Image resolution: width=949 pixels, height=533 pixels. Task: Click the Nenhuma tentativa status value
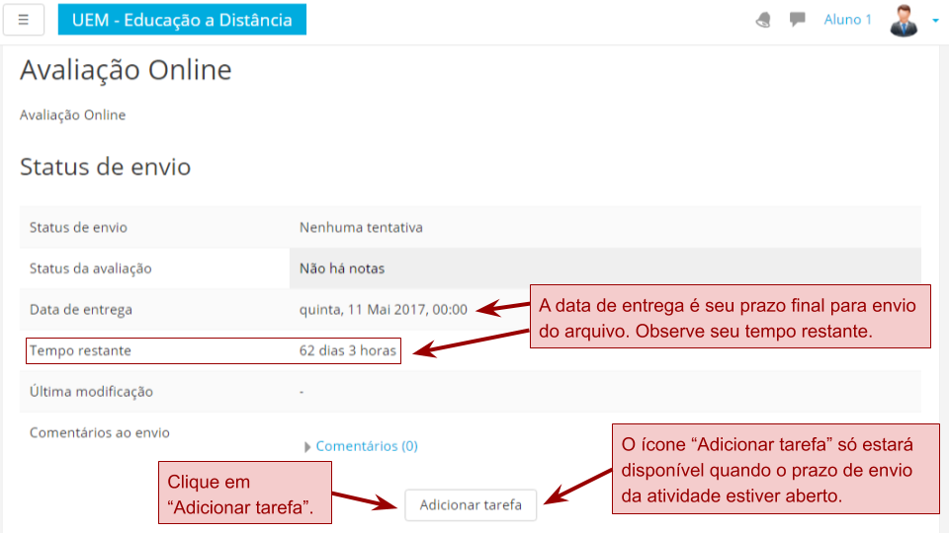tap(361, 227)
